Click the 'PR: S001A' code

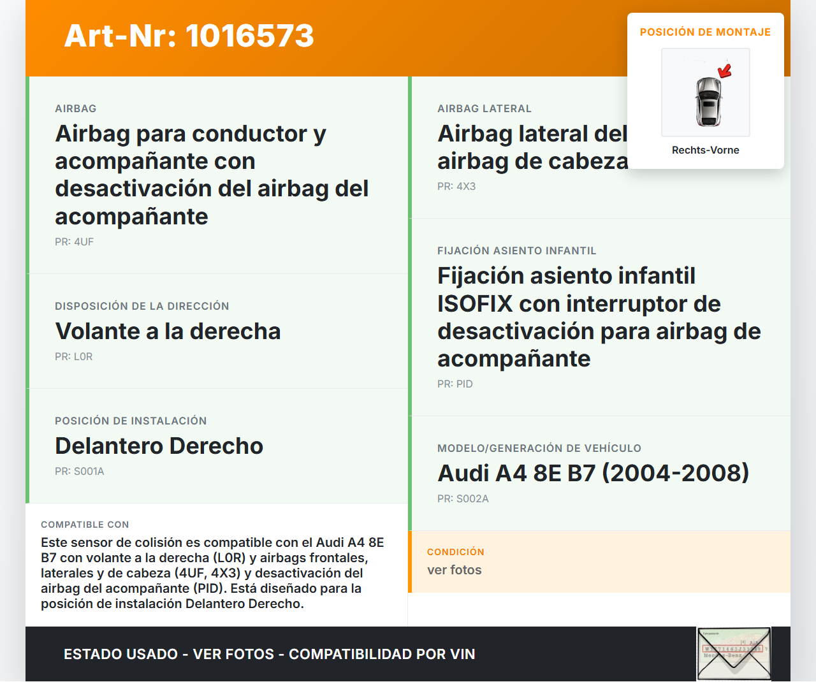(80, 471)
